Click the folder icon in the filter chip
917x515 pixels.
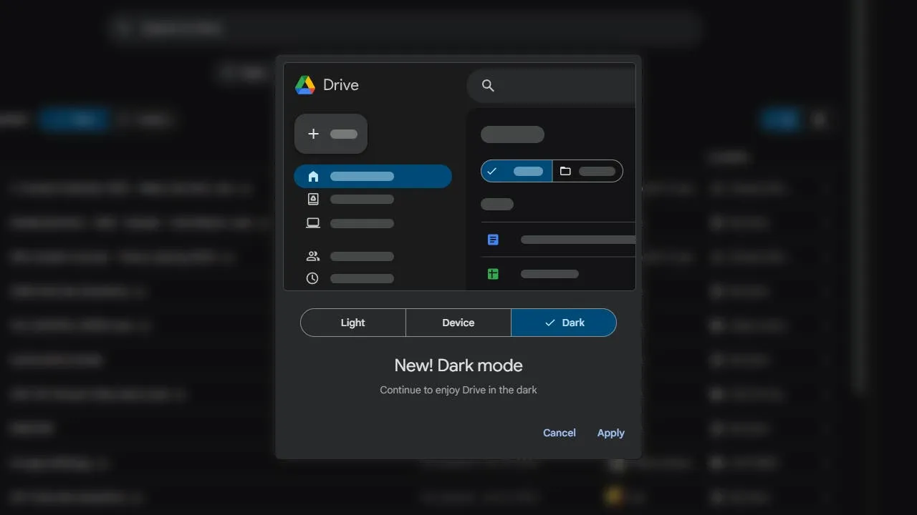coord(566,171)
